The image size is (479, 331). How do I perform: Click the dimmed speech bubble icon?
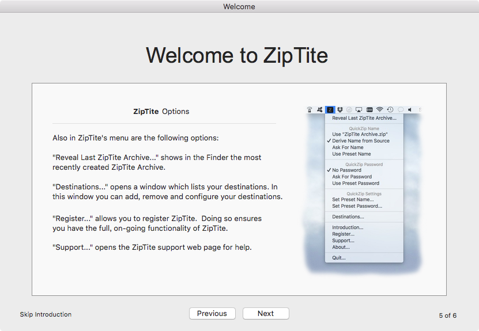(401, 109)
